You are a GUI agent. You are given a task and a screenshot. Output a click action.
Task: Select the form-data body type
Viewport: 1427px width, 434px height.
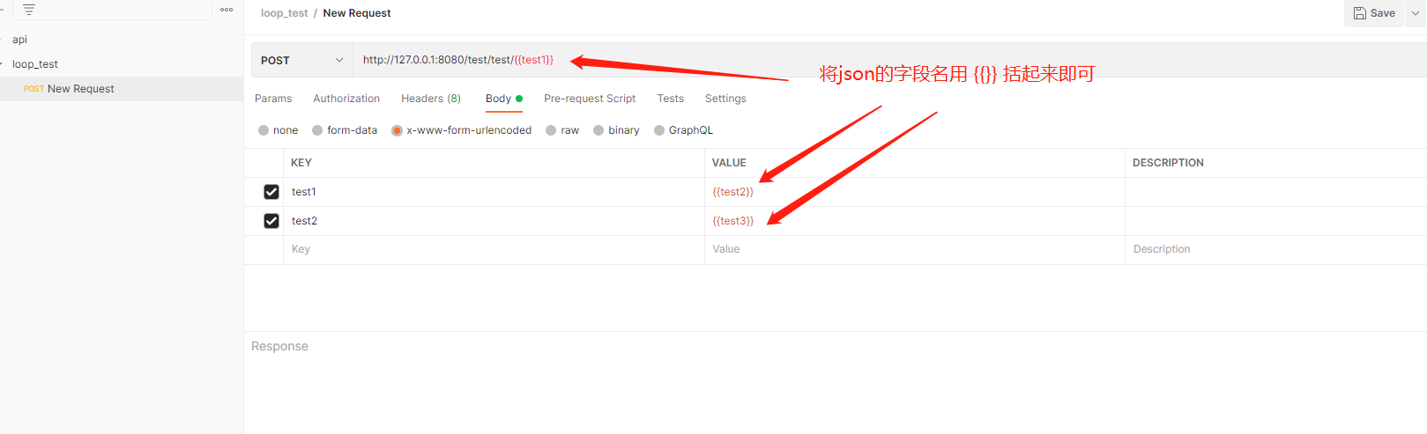pos(317,130)
